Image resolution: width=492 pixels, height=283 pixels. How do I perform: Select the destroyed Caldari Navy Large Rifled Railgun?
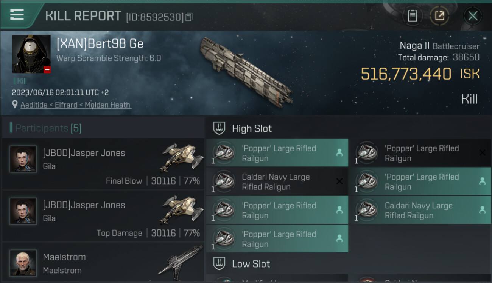(x=277, y=181)
